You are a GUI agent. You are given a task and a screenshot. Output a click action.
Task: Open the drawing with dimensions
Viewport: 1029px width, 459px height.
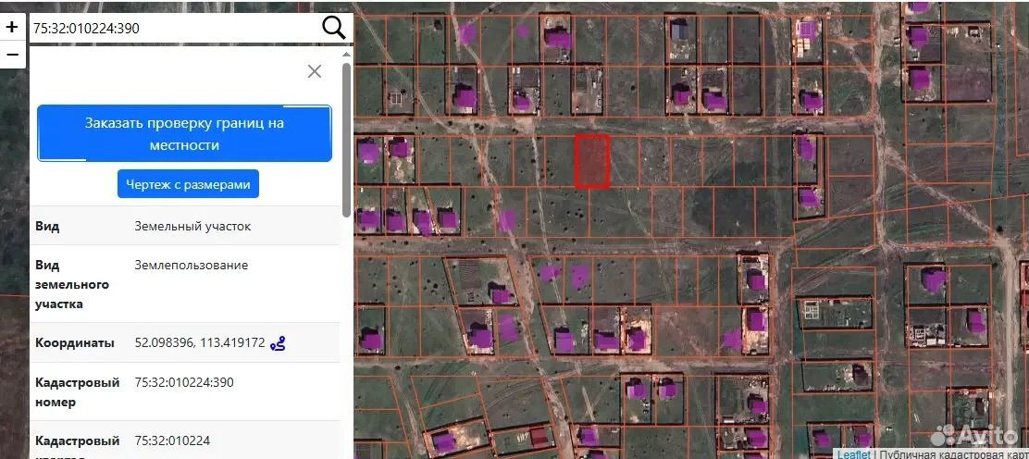click(x=189, y=184)
